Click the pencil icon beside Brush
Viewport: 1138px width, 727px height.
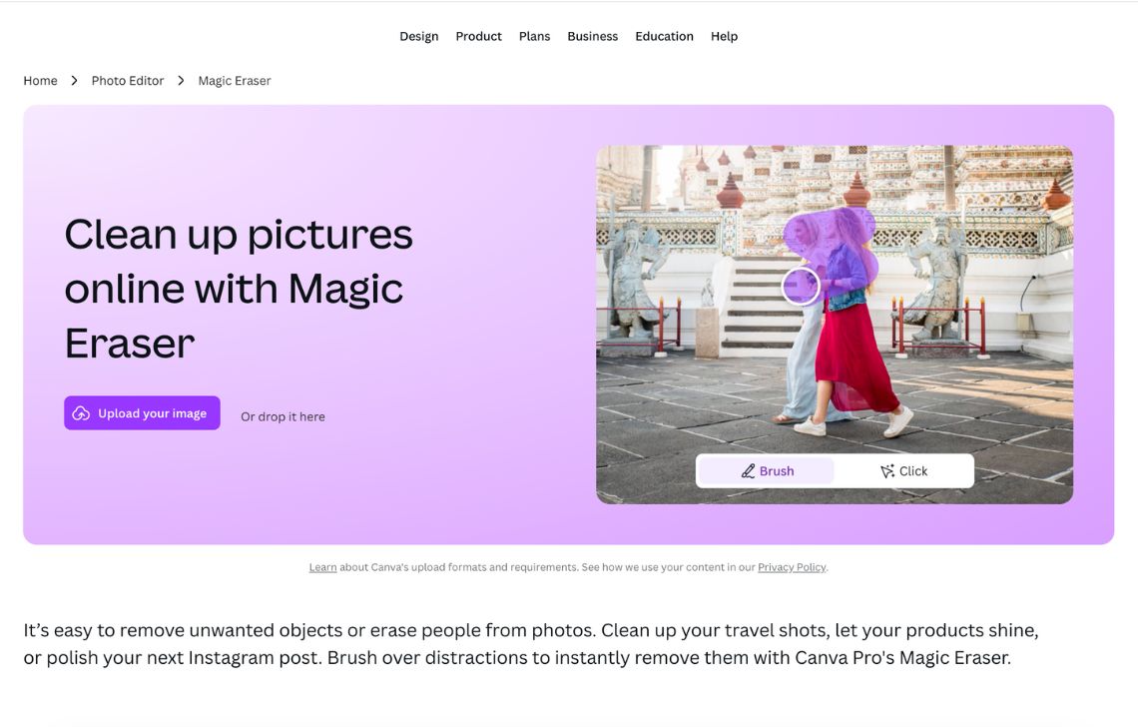[748, 471]
